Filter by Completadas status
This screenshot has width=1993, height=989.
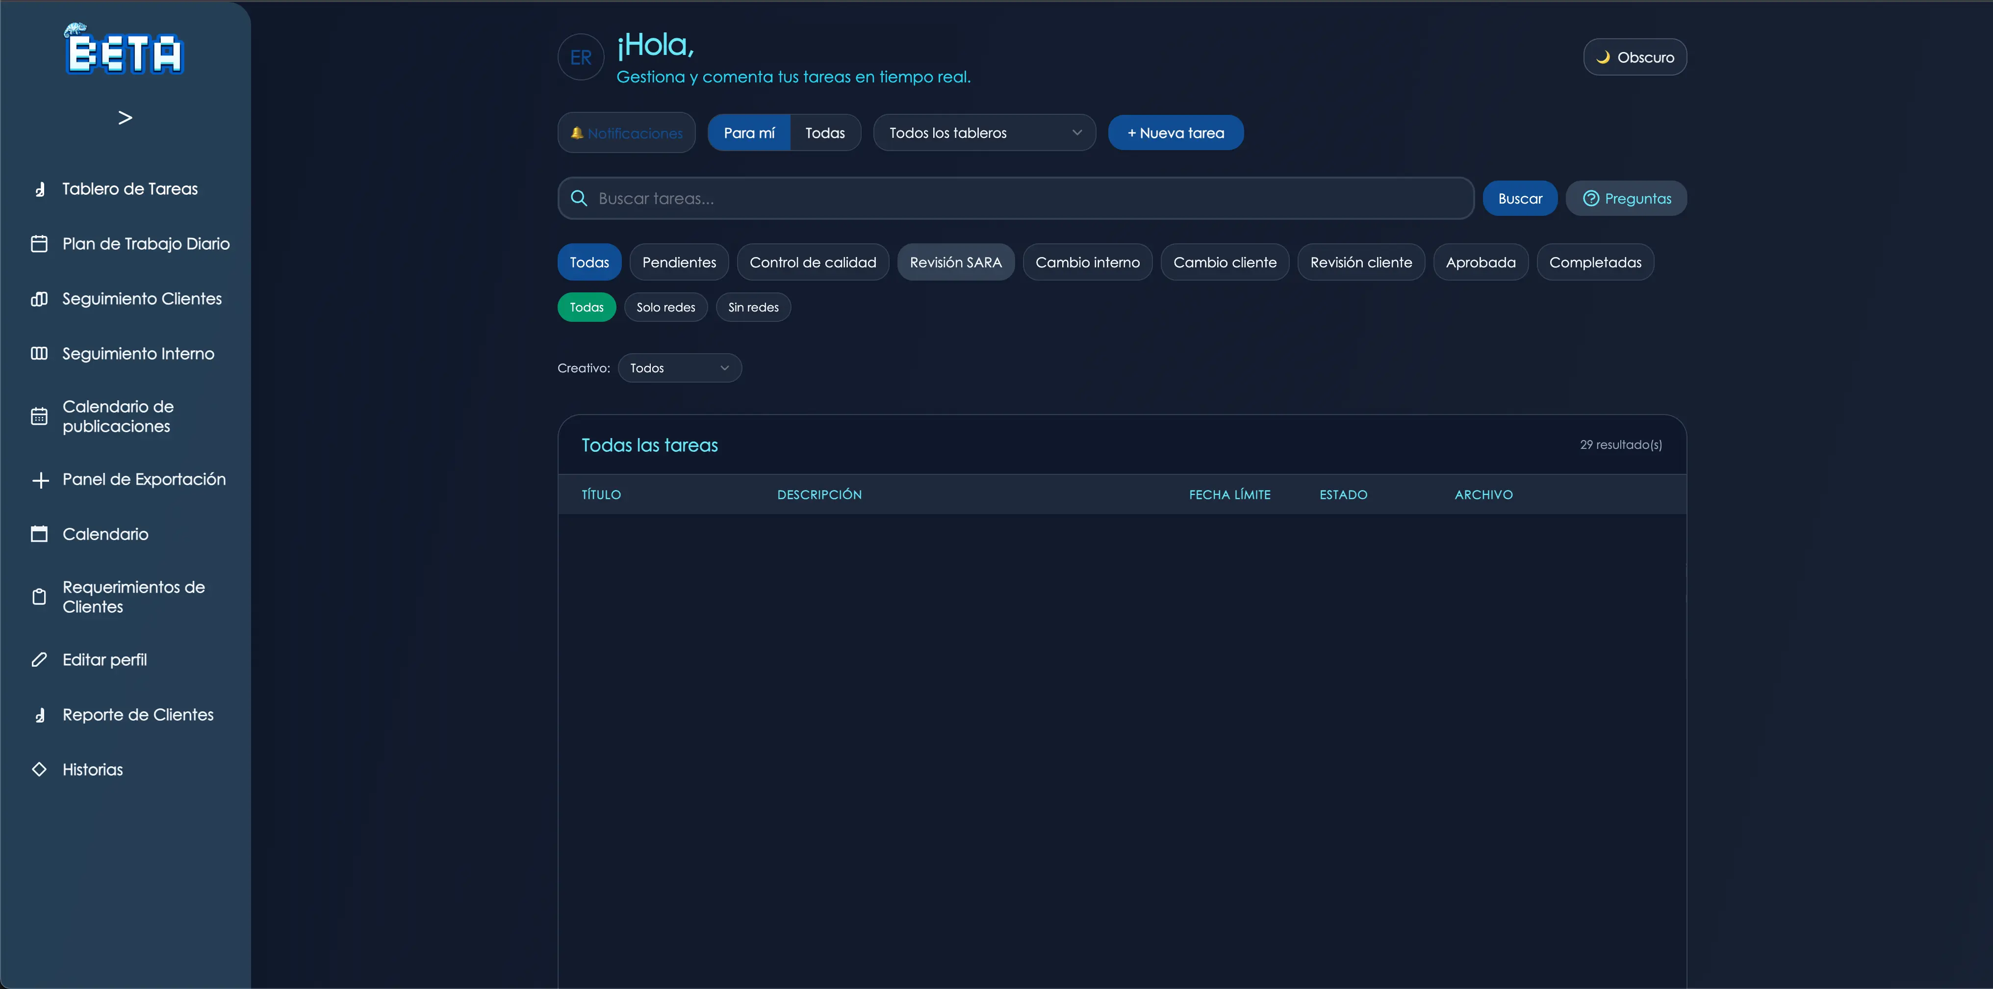click(x=1595, y=262)
